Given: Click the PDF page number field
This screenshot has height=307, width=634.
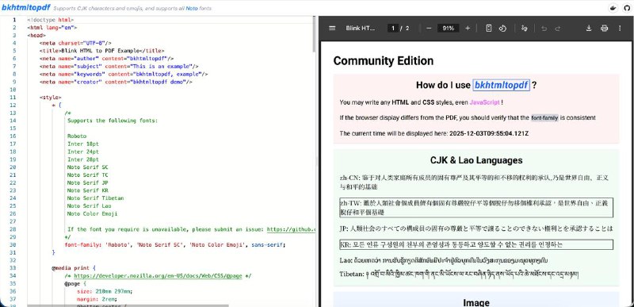Looking at the screenshot, I should click(392, 29).
